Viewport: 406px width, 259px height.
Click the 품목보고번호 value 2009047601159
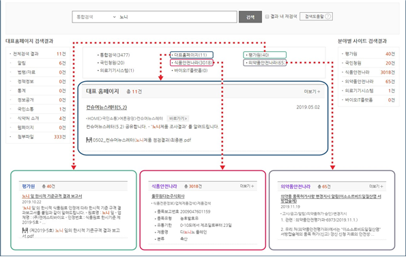click(195, 212)
